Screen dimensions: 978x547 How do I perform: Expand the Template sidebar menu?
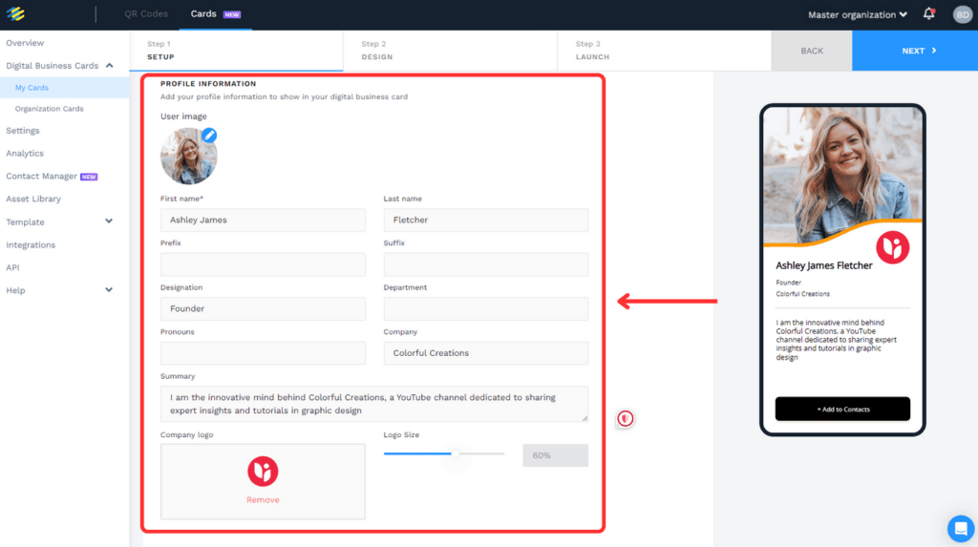click(x=109, y=221)
